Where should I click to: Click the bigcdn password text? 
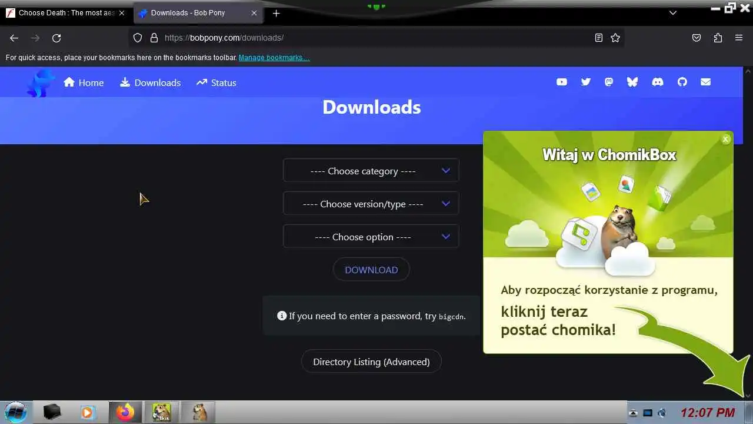451,316
